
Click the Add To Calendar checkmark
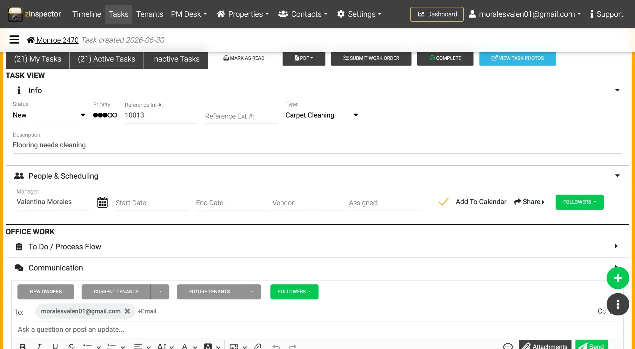pos(443,202)
